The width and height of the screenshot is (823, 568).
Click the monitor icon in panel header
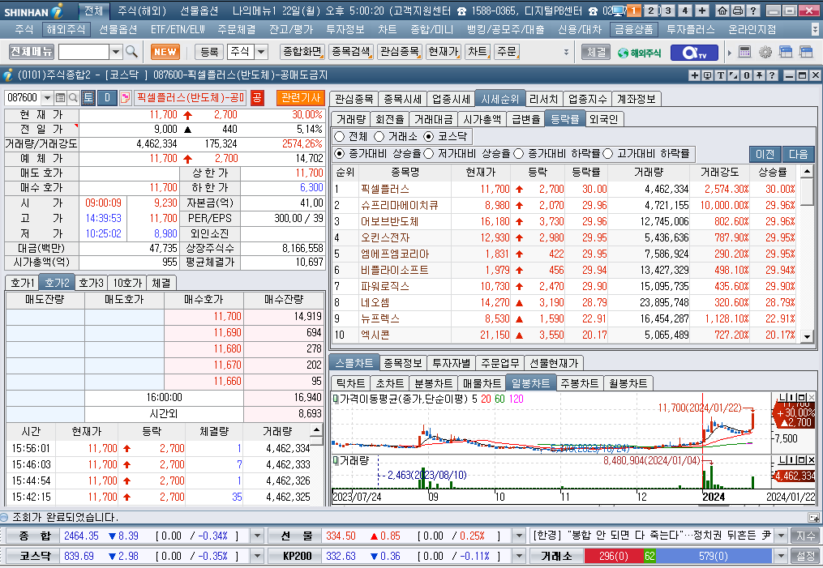click(x=707, y=75)
